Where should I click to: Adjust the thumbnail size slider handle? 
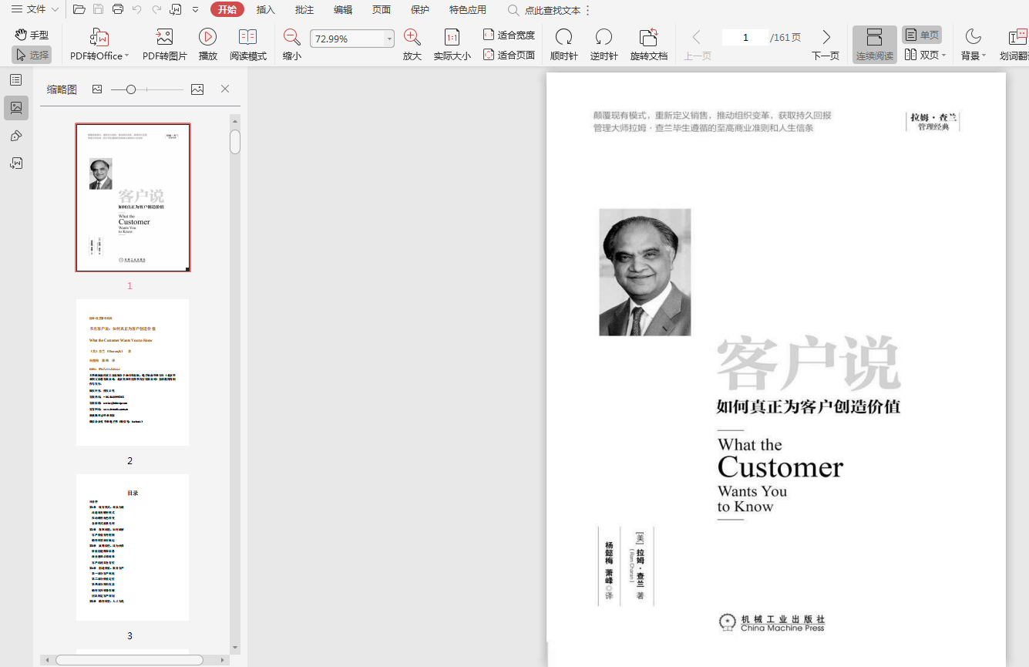click(x=131, y=89)
